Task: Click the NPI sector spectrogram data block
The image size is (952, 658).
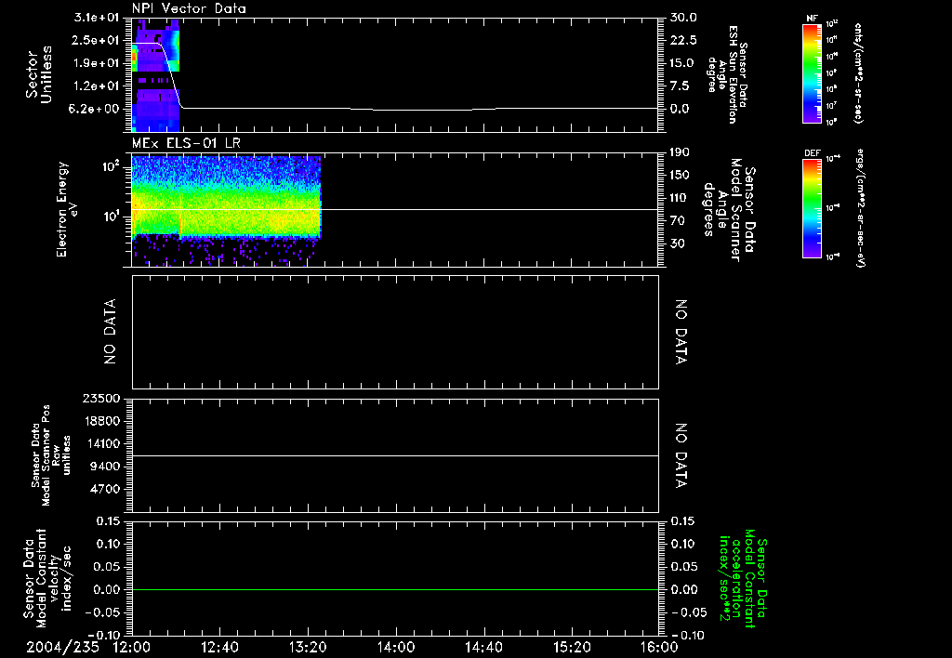Action: point(156,74)
